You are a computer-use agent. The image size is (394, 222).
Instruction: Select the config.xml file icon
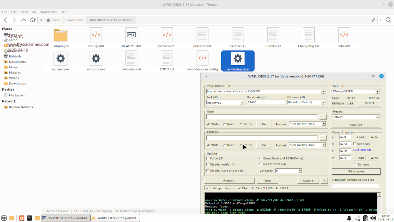96,35
